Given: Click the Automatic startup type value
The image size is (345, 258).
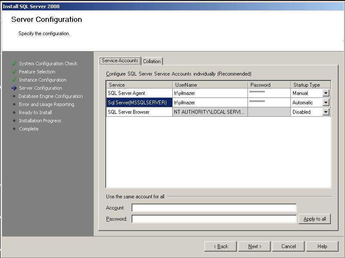Looking at the screenshot, I should click(302, 103).
